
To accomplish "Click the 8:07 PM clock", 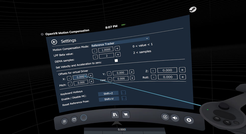I will coord(111,27).
